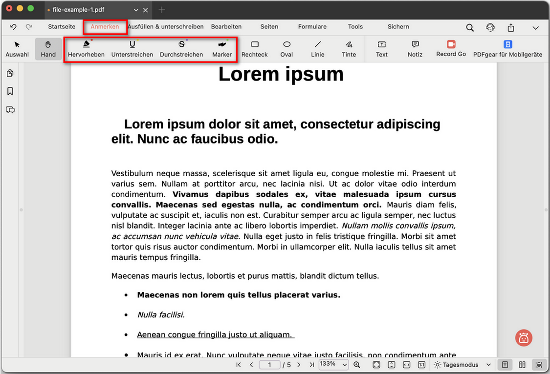Open the bookmarks sidebar panel

(10, 91)
